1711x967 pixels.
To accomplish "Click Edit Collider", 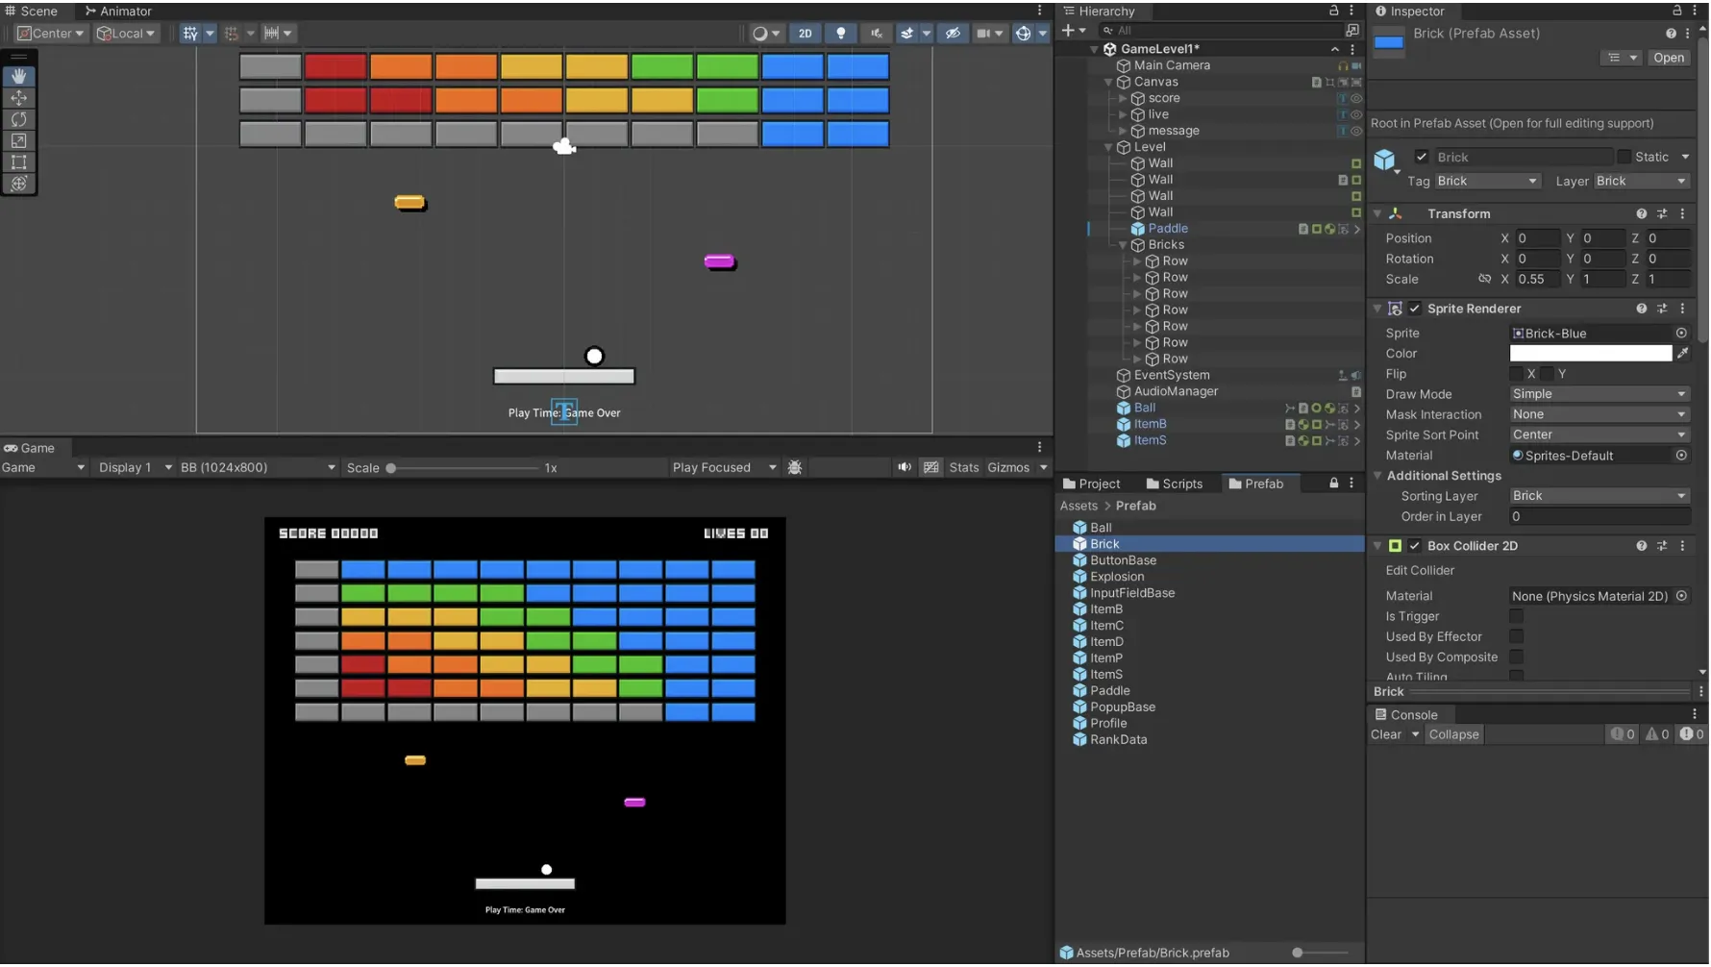I will pos(1421,571).
